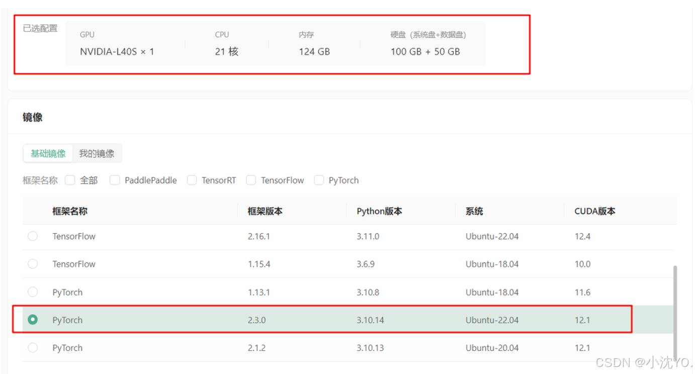Click Python version 3.6.9 cell

coord(366,264)
